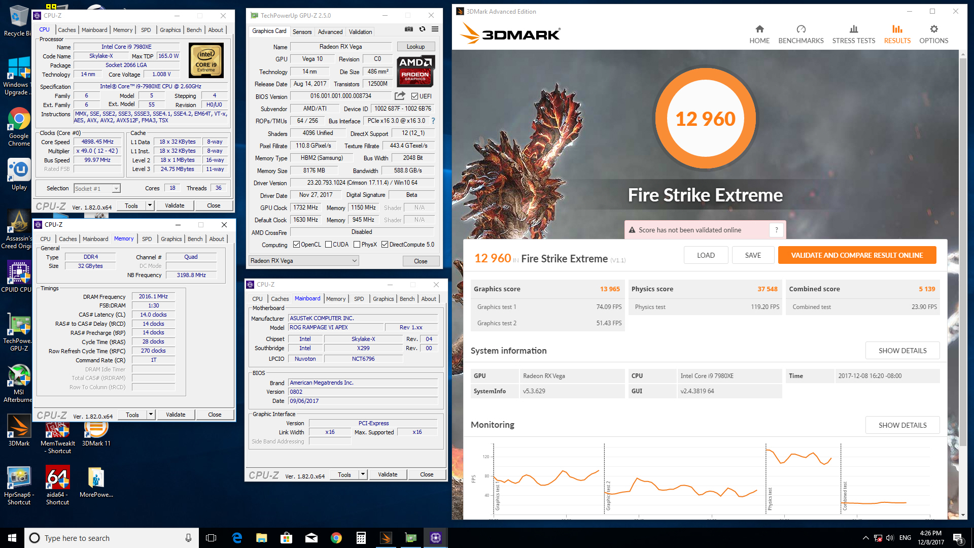This screenshot has width=974, height=548.
Task: Click VALIDATE AND COMPARE RESULT ONLINE
Action: click(x=857, y=255)
